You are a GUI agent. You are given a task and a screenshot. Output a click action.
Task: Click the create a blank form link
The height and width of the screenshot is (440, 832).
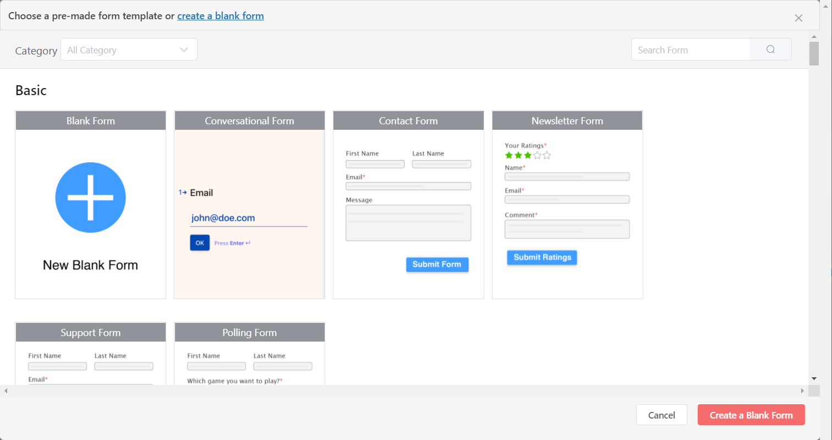pyautogui.click(x=220, y=15)
